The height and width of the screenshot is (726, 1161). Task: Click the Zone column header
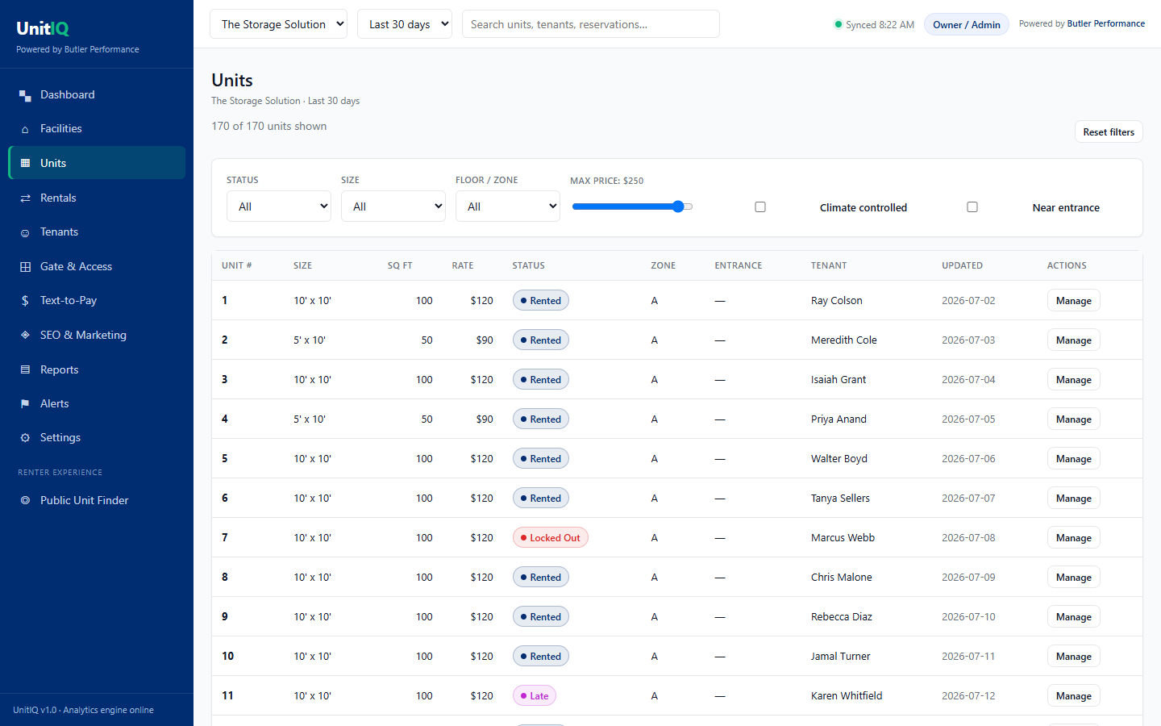click(x=664, y=265)
